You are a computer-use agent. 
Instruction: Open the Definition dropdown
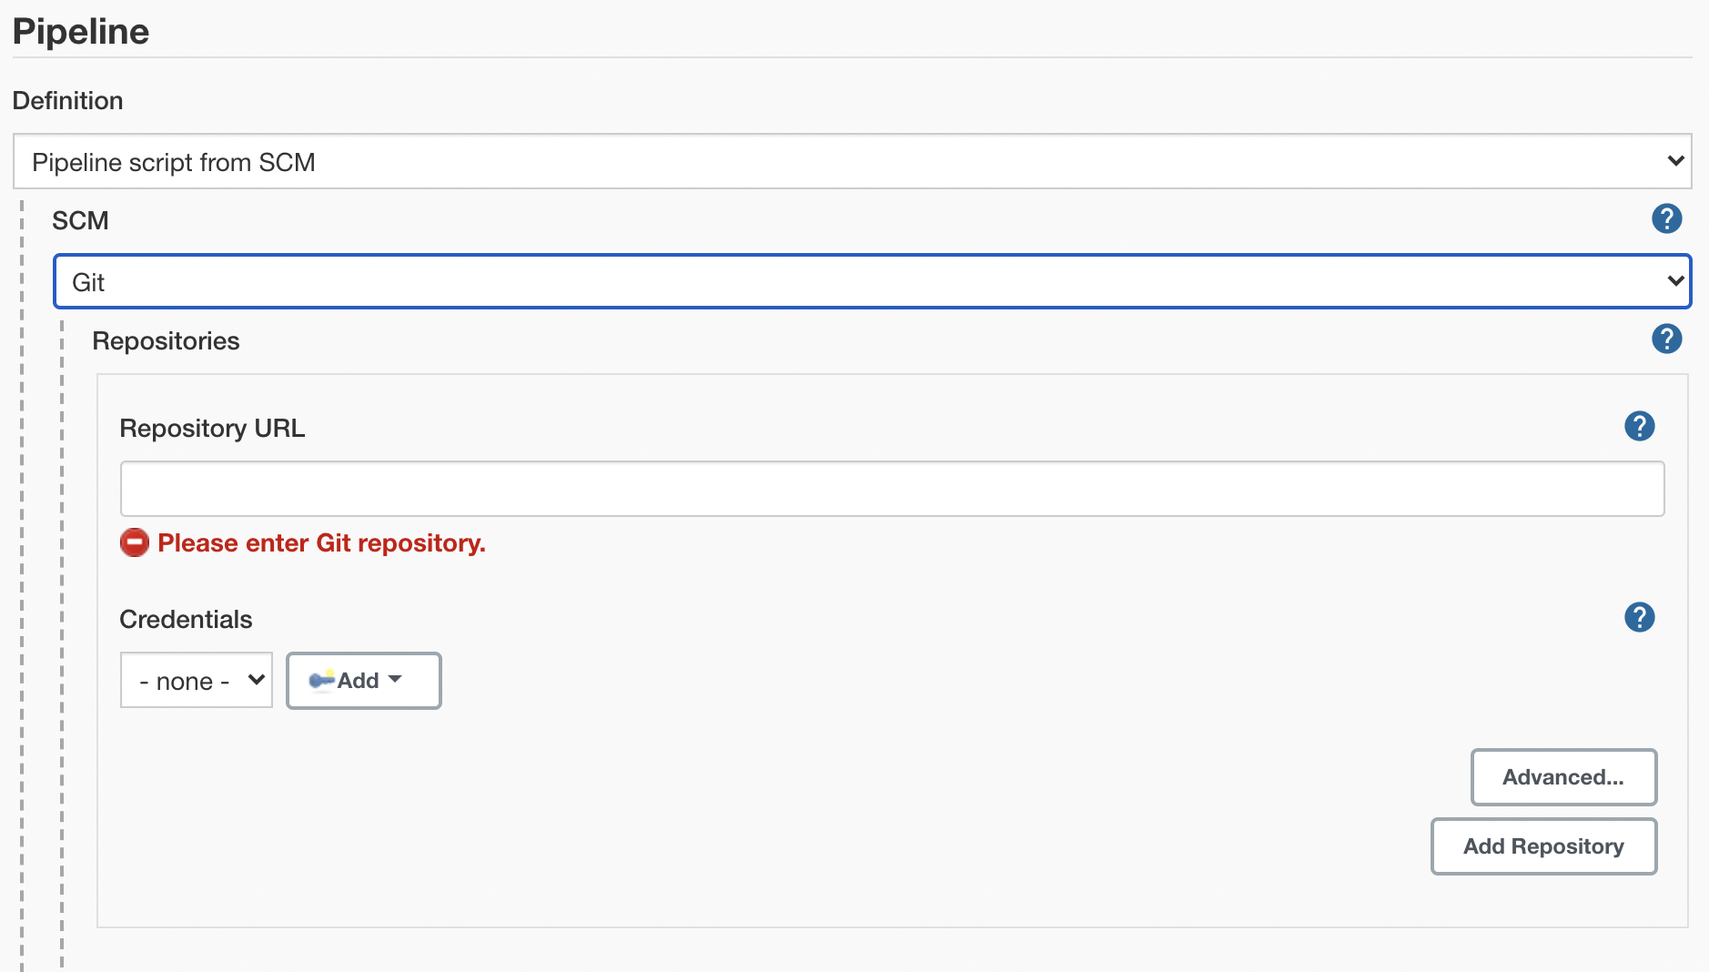852,161
